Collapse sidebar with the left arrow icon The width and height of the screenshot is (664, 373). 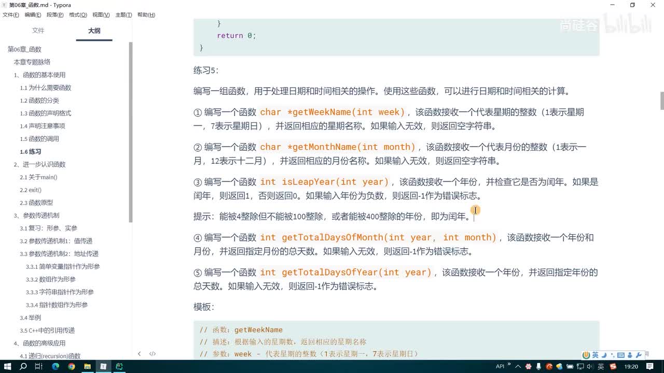[x=139, y=354]
